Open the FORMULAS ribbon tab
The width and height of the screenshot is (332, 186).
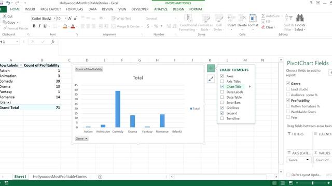tap(75, 9)
